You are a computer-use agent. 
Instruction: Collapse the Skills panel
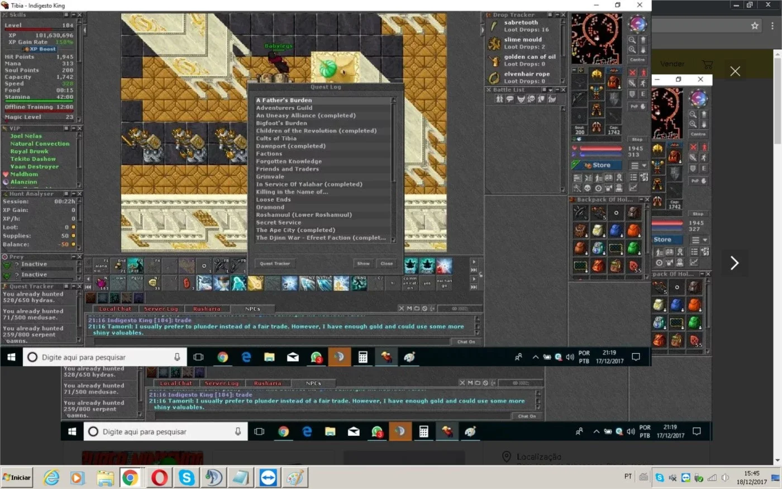[73, 15]
